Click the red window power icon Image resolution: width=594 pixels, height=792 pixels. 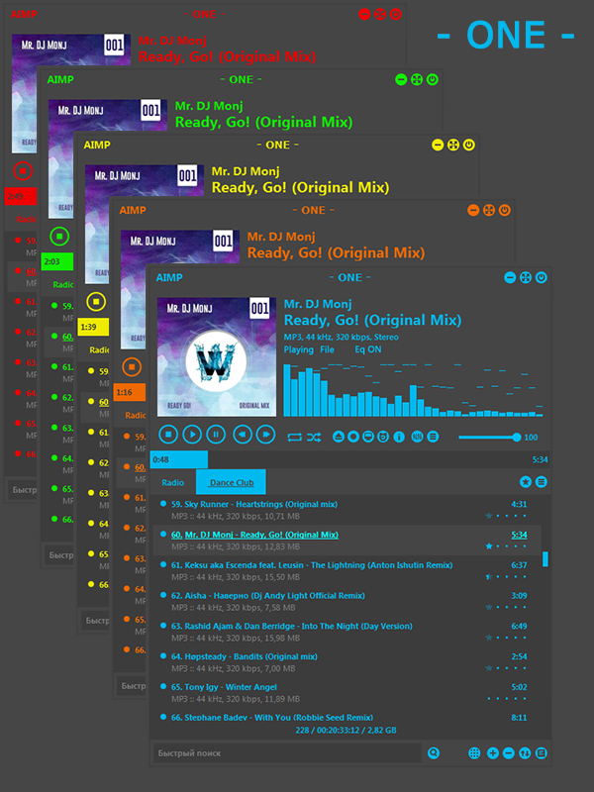click(396, 14)
